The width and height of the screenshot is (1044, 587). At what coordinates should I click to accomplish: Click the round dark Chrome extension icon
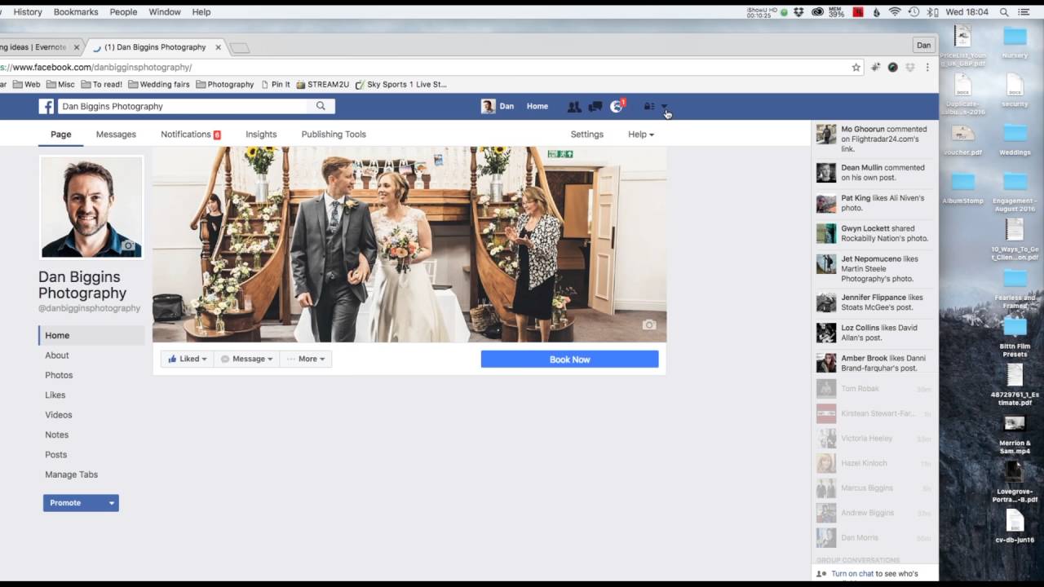[x=893, y=68]
